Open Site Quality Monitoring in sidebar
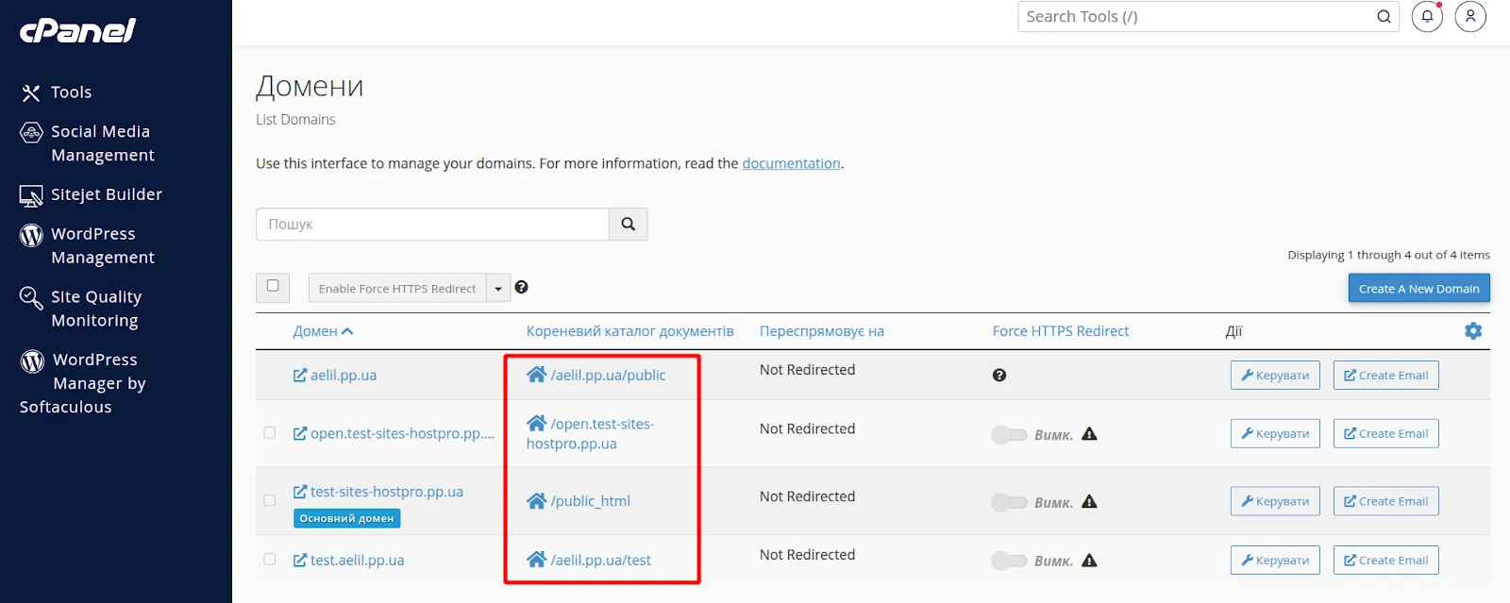The width and height of the screenshot is (1510, 603). pos(81,309)
